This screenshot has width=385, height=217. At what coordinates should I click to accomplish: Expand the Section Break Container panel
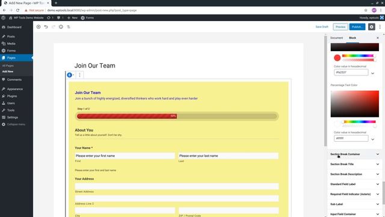(354, 154)
